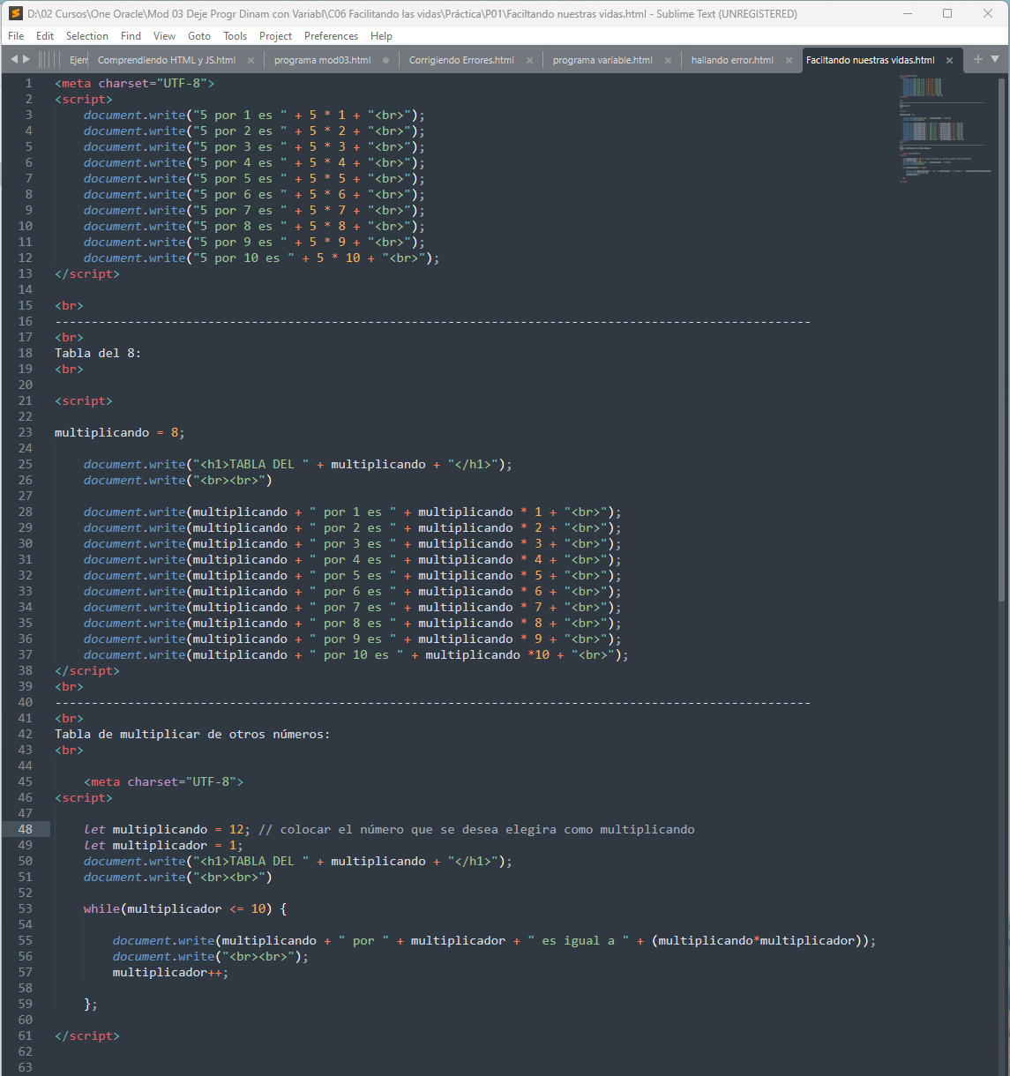Close the hallando error.html tab
Image resolution: width=1010 pixels, height=1076 pixels.
789,61
